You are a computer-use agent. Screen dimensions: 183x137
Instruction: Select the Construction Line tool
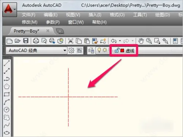pyautogui.click(x=7, y=71)
